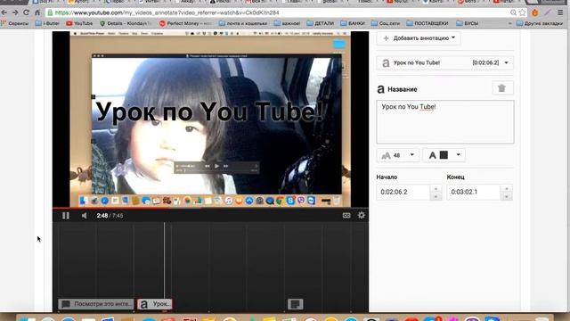Pause the video
570x321 pixels.
66,216
